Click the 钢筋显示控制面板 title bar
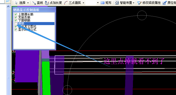176x95 pixels. [34, 10]
